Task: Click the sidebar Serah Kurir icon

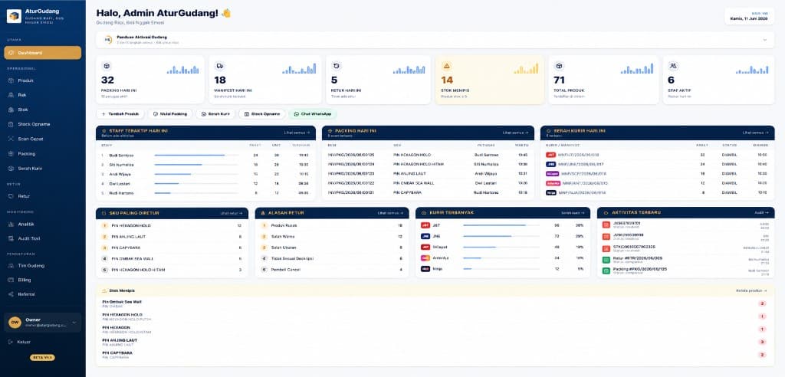Action: (11, 169)
